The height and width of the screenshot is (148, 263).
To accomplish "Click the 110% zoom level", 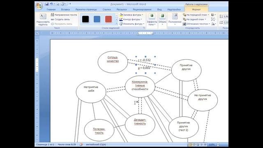I will coord(212,144).
